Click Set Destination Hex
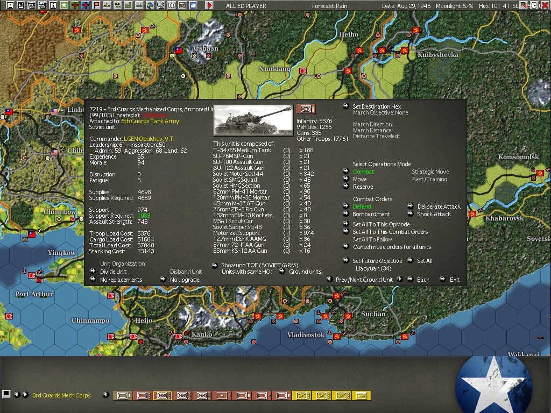The height and width of the screenshot is (413, 551). point(377,106)
